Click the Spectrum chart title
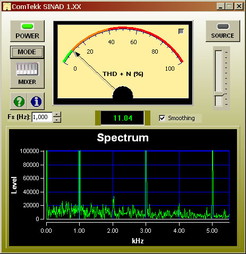Screen dimensions: 246x254 [x=123, y=138]
